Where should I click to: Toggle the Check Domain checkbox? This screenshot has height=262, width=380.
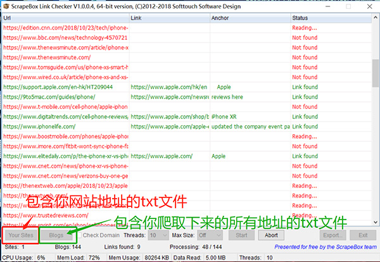(x=80, y=235)
